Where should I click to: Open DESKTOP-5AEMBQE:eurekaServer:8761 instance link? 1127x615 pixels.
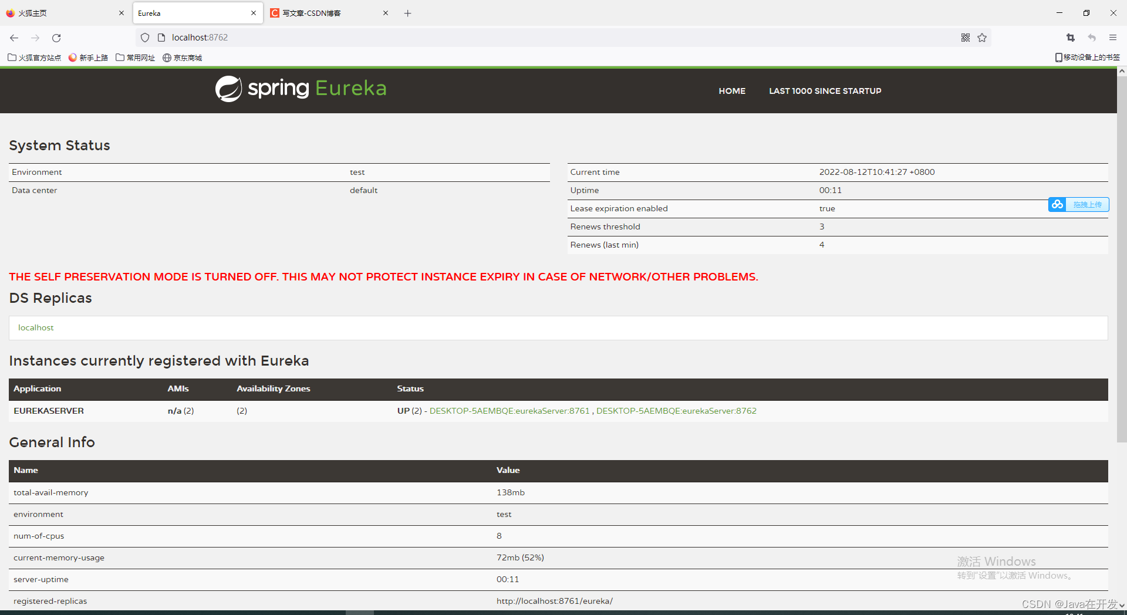[x=509, y=411]
